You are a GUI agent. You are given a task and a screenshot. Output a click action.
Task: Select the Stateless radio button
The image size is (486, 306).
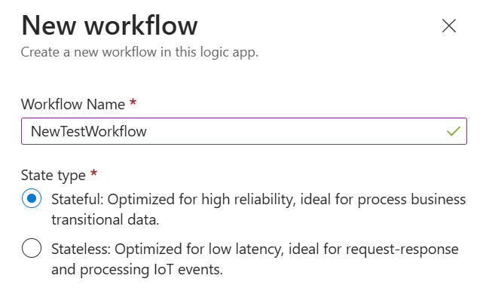(31, 249)
